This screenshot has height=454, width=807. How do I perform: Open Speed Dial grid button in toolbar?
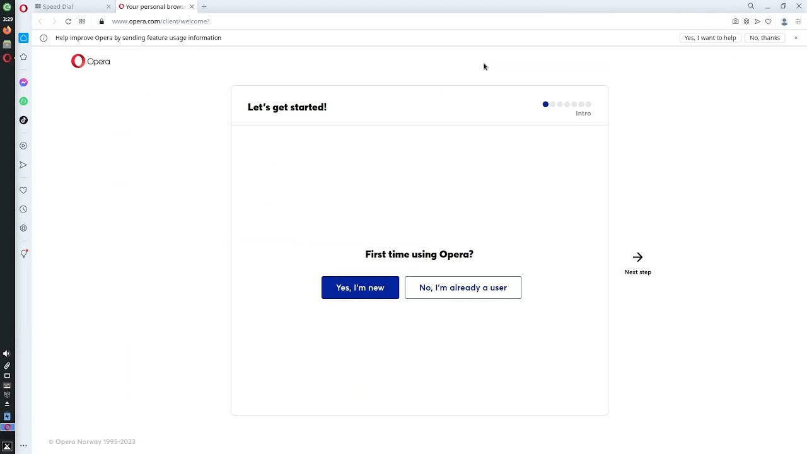tap(82, 21)
